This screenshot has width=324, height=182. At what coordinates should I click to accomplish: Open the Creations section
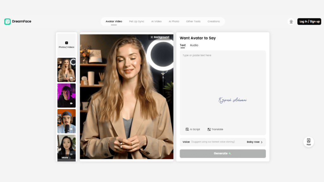pyautogui.click(x=214, y=21)
